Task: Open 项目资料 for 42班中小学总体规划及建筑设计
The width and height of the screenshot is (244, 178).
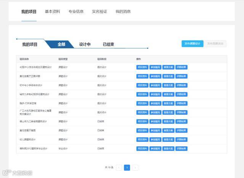Action: click(142, 67)
